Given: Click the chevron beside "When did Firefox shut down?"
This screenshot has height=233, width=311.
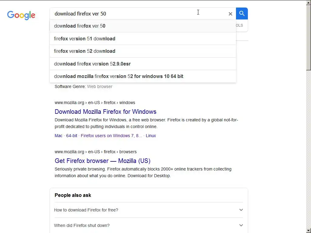Looking at the screenshot, I should 241,225.
